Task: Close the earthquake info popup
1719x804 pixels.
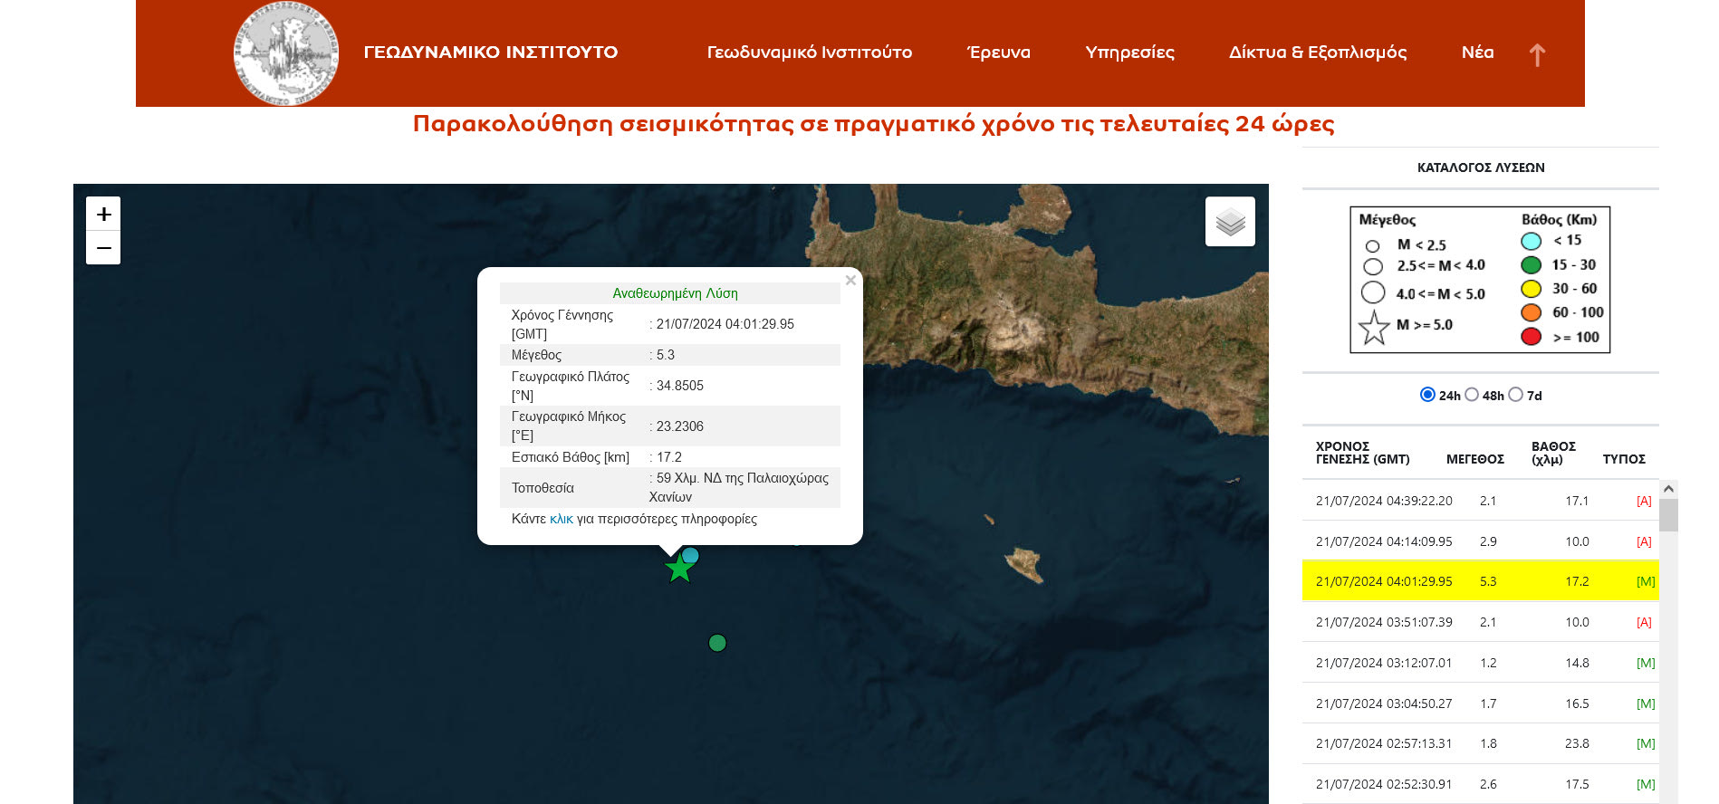Action: pos(850,281)
